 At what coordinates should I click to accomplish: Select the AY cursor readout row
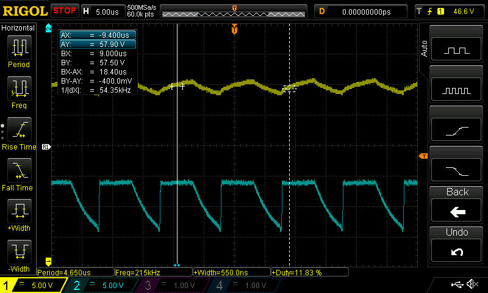98,44
